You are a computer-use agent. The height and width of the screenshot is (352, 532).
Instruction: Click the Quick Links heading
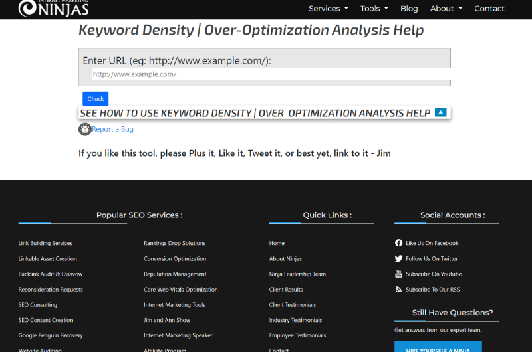pos(327,215)
